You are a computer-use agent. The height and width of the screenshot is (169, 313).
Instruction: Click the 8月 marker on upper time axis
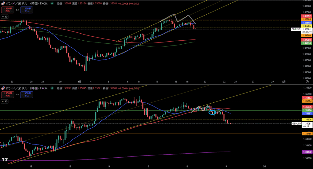pyautogui.click(x=79, y=82)
